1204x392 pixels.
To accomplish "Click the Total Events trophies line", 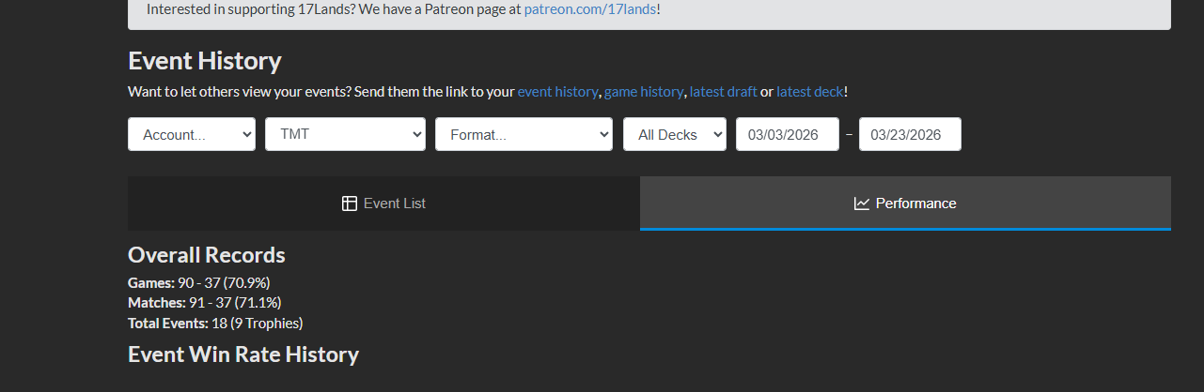I will click(215, 324).
